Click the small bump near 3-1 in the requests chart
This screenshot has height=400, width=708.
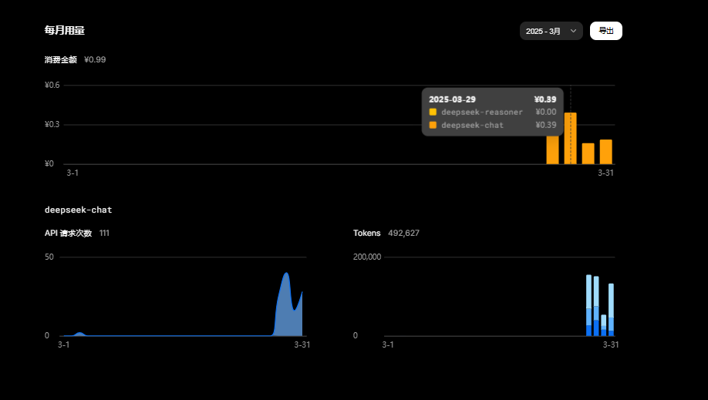[x=79, y=334]
